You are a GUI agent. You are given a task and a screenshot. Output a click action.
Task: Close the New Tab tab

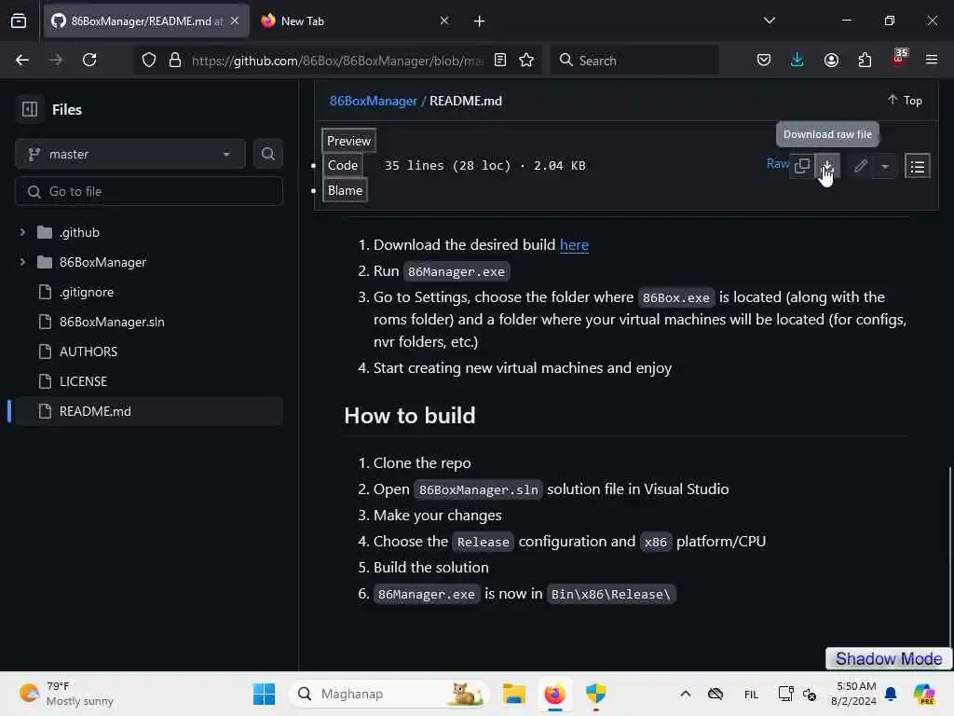(444, 21)
